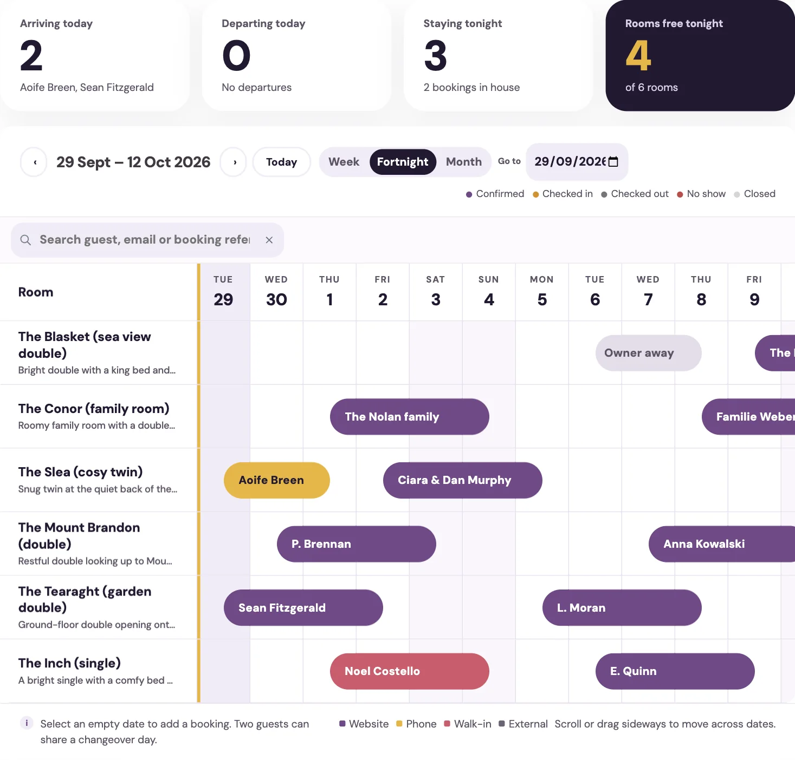Click the Checked in legend dot
The image size is (795, 760).
[535, 194]
